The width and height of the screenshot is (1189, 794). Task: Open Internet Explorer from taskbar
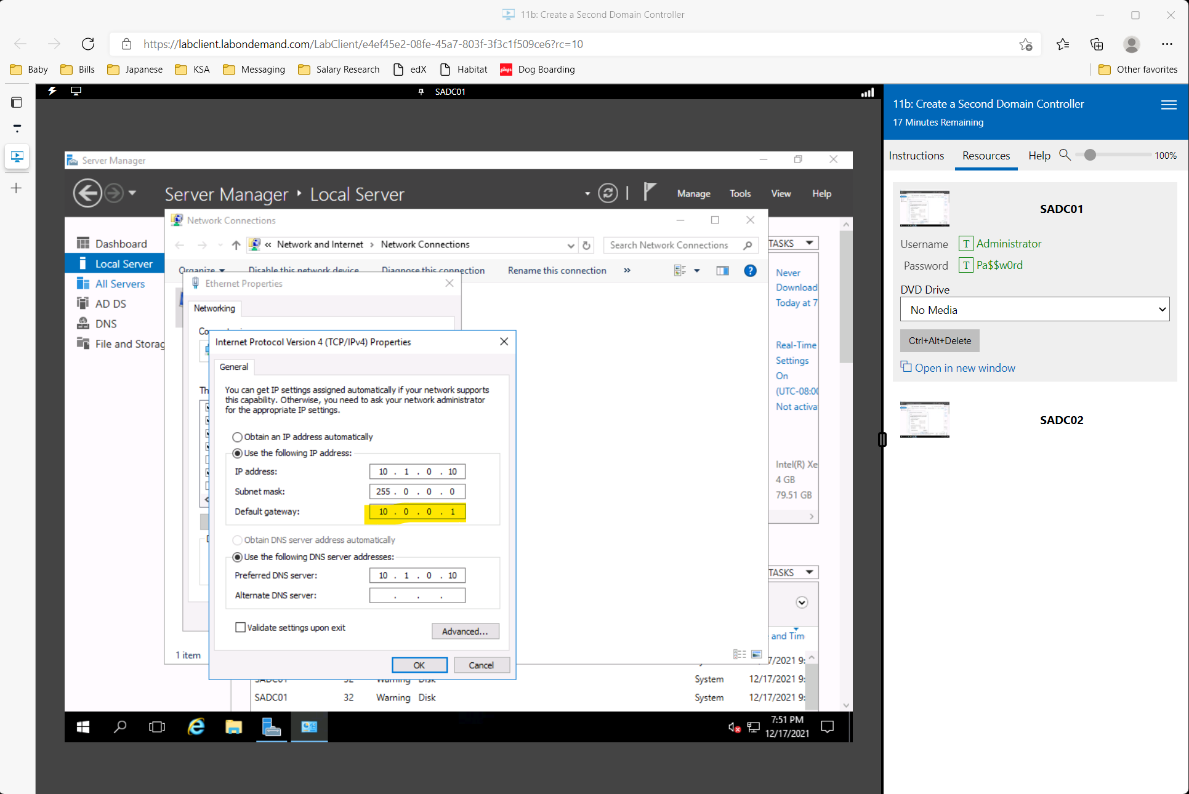pyautogui.click(x=196, y=727)
